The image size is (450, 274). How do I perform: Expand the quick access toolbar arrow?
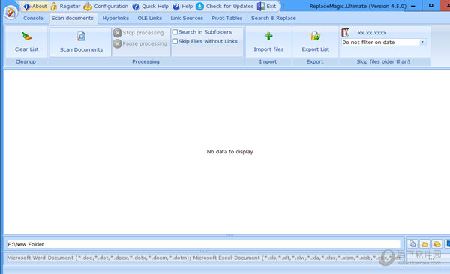283,6
